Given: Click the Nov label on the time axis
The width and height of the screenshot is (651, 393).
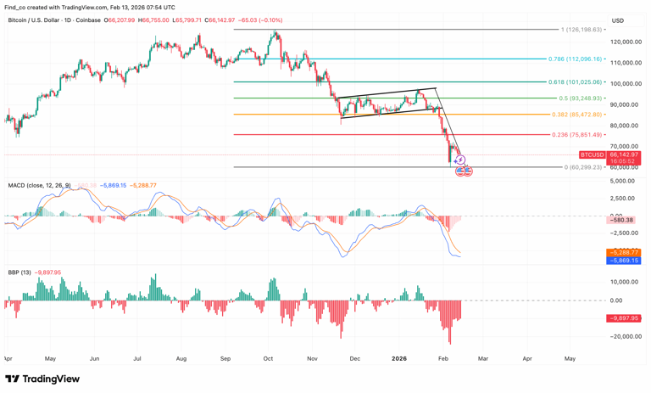Looking at the screenshot, I should 312,358.
